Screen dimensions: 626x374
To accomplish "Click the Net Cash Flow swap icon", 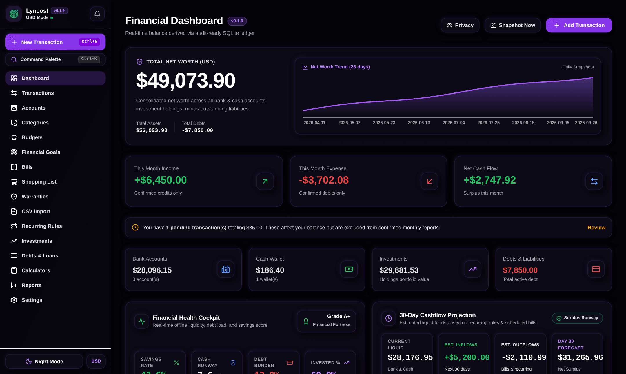I will pos(594,181).
